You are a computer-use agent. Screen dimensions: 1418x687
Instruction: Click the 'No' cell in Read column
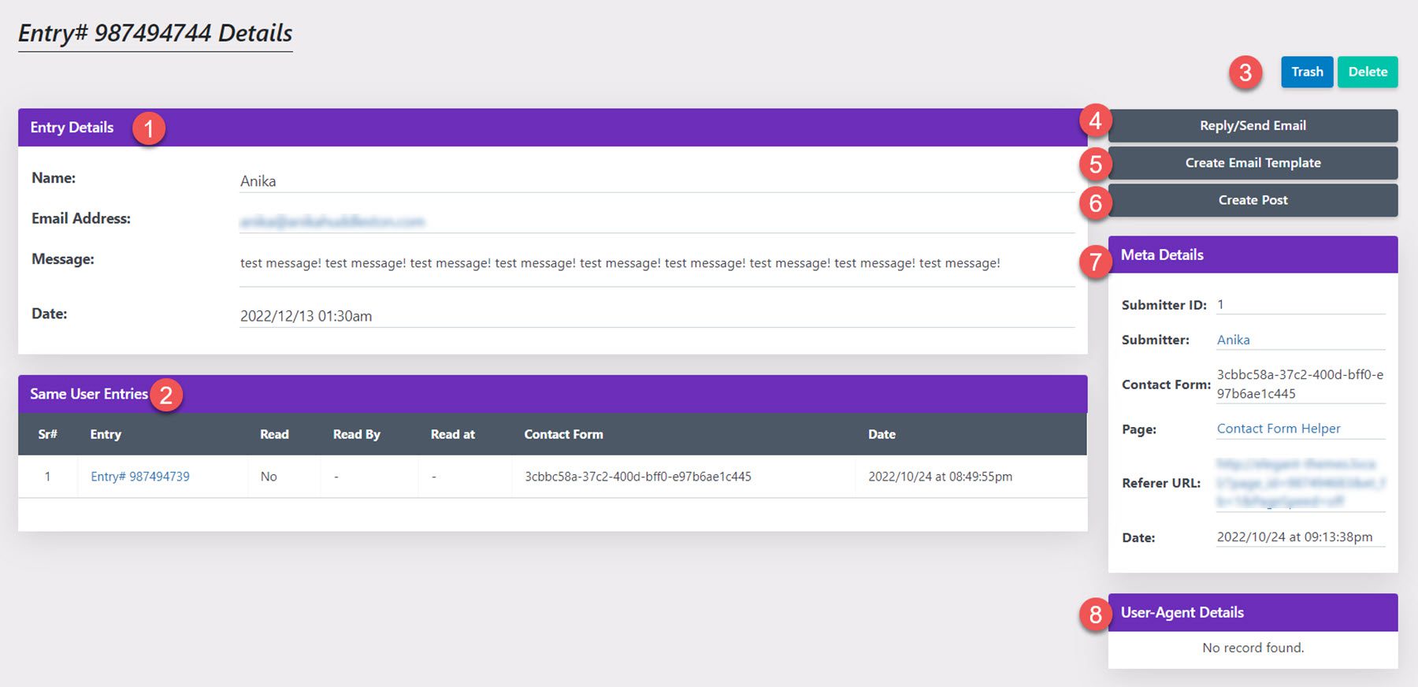click(269, 477)
